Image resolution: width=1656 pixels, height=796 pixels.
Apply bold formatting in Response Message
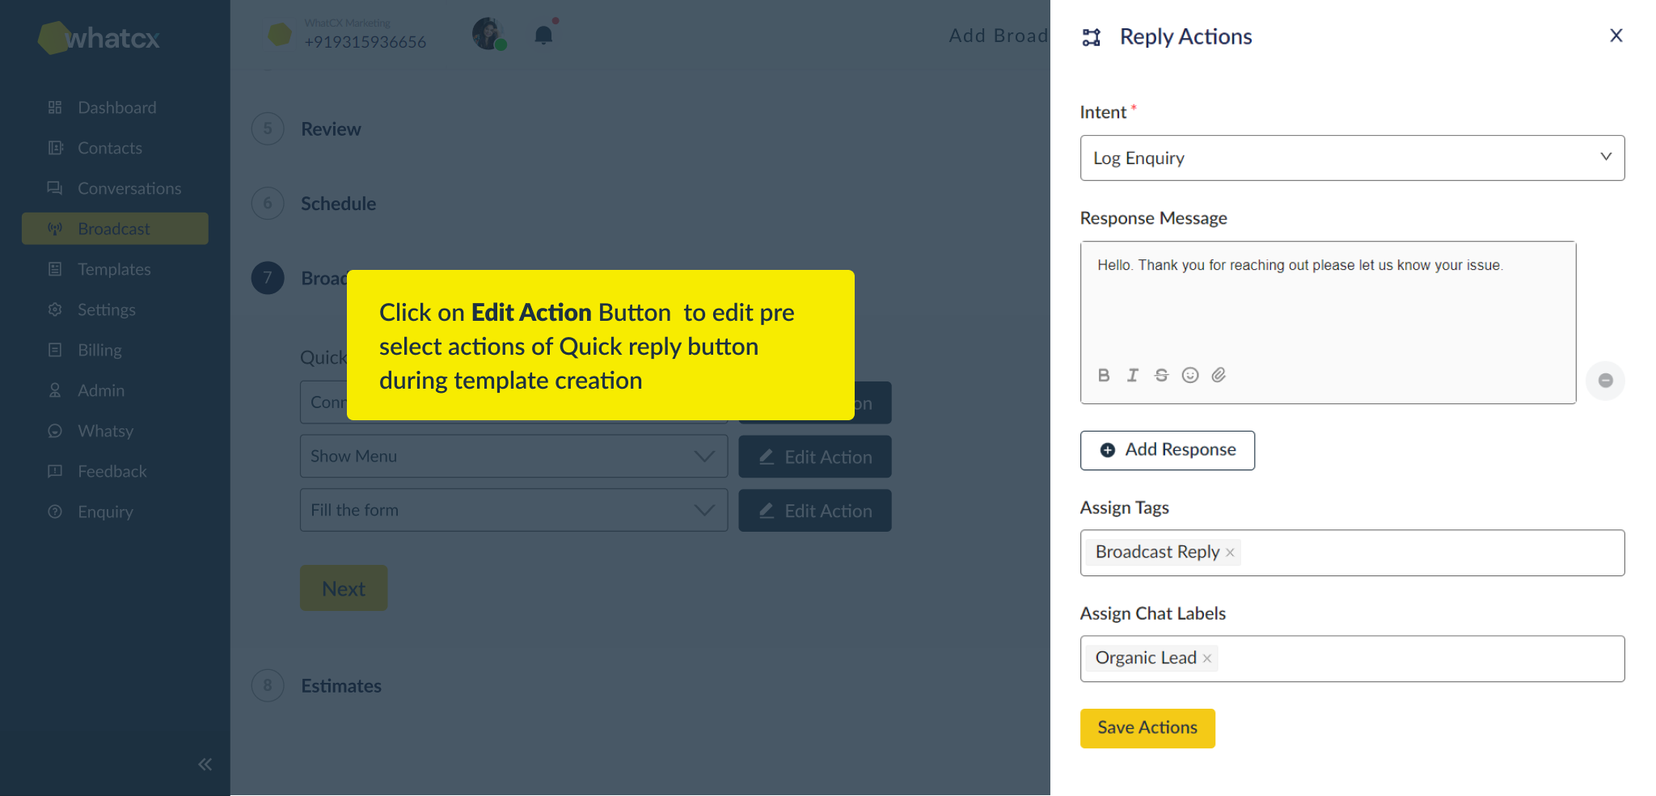pyautogui.click(x=1103, y=374)
